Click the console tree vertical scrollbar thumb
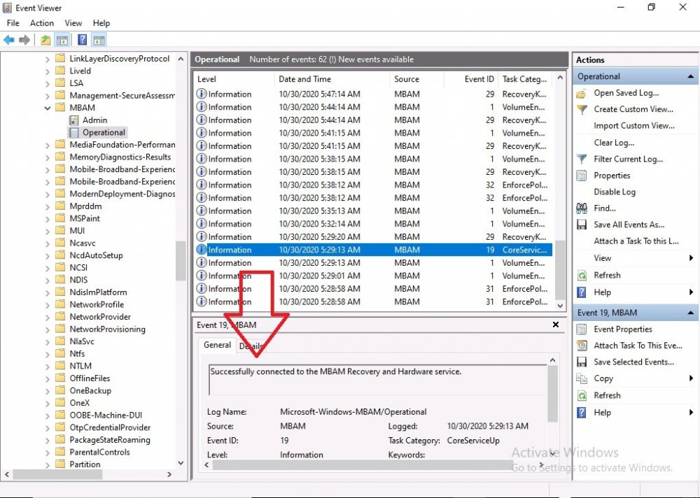Image resolution: width=700 pixels, height=498 pixels. coord(181,261)
